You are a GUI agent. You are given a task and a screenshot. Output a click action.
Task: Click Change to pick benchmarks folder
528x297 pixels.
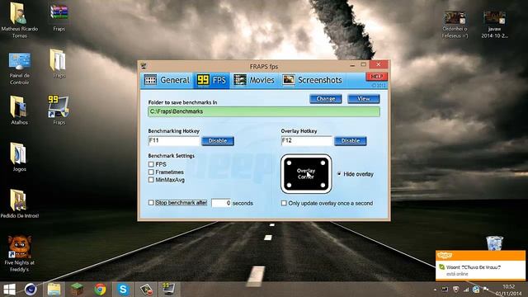[x=326, y=99]
